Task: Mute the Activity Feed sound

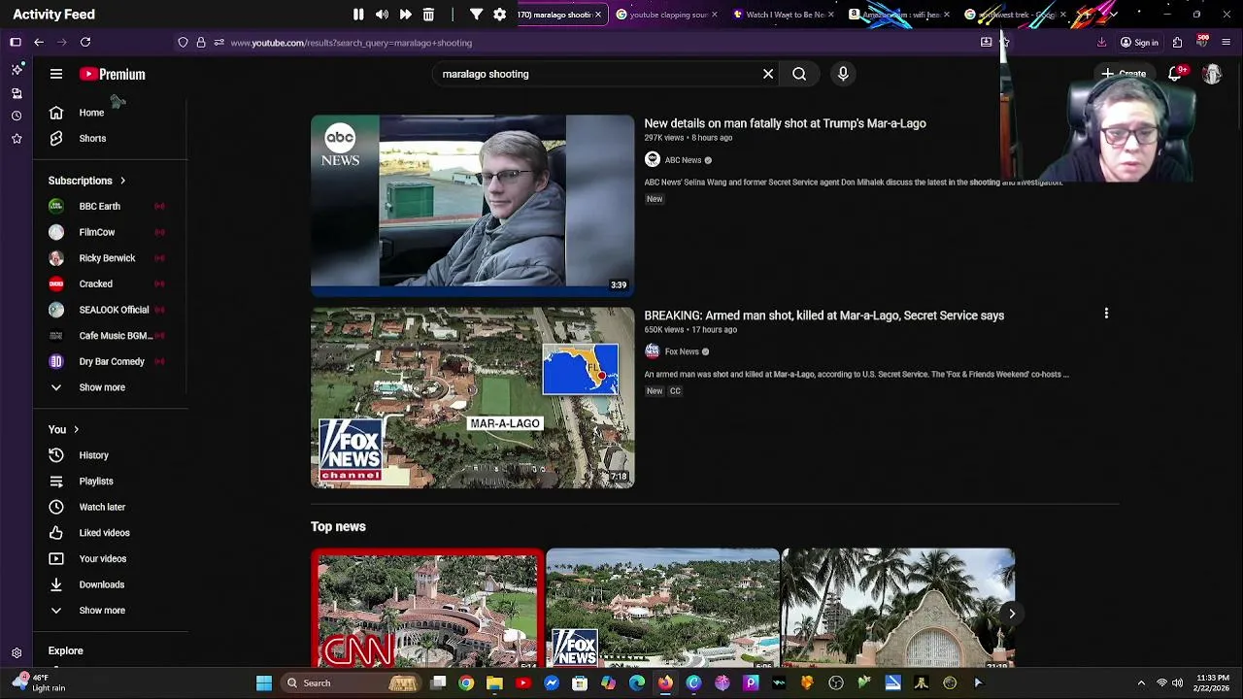Action: pos(382,15)
